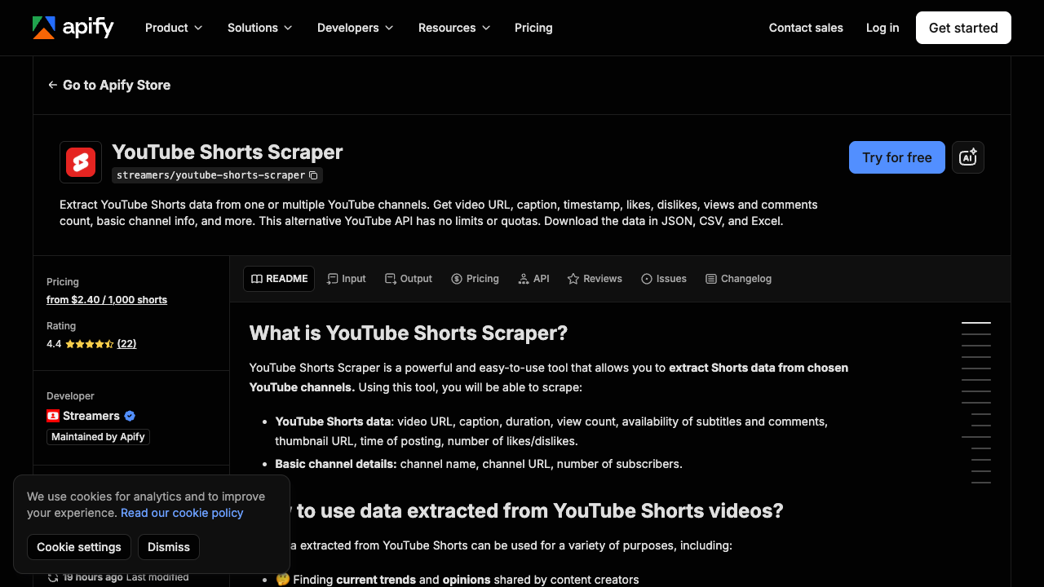Go back to Apify Store
1044x587 pixels.
(x=109, y=85)
